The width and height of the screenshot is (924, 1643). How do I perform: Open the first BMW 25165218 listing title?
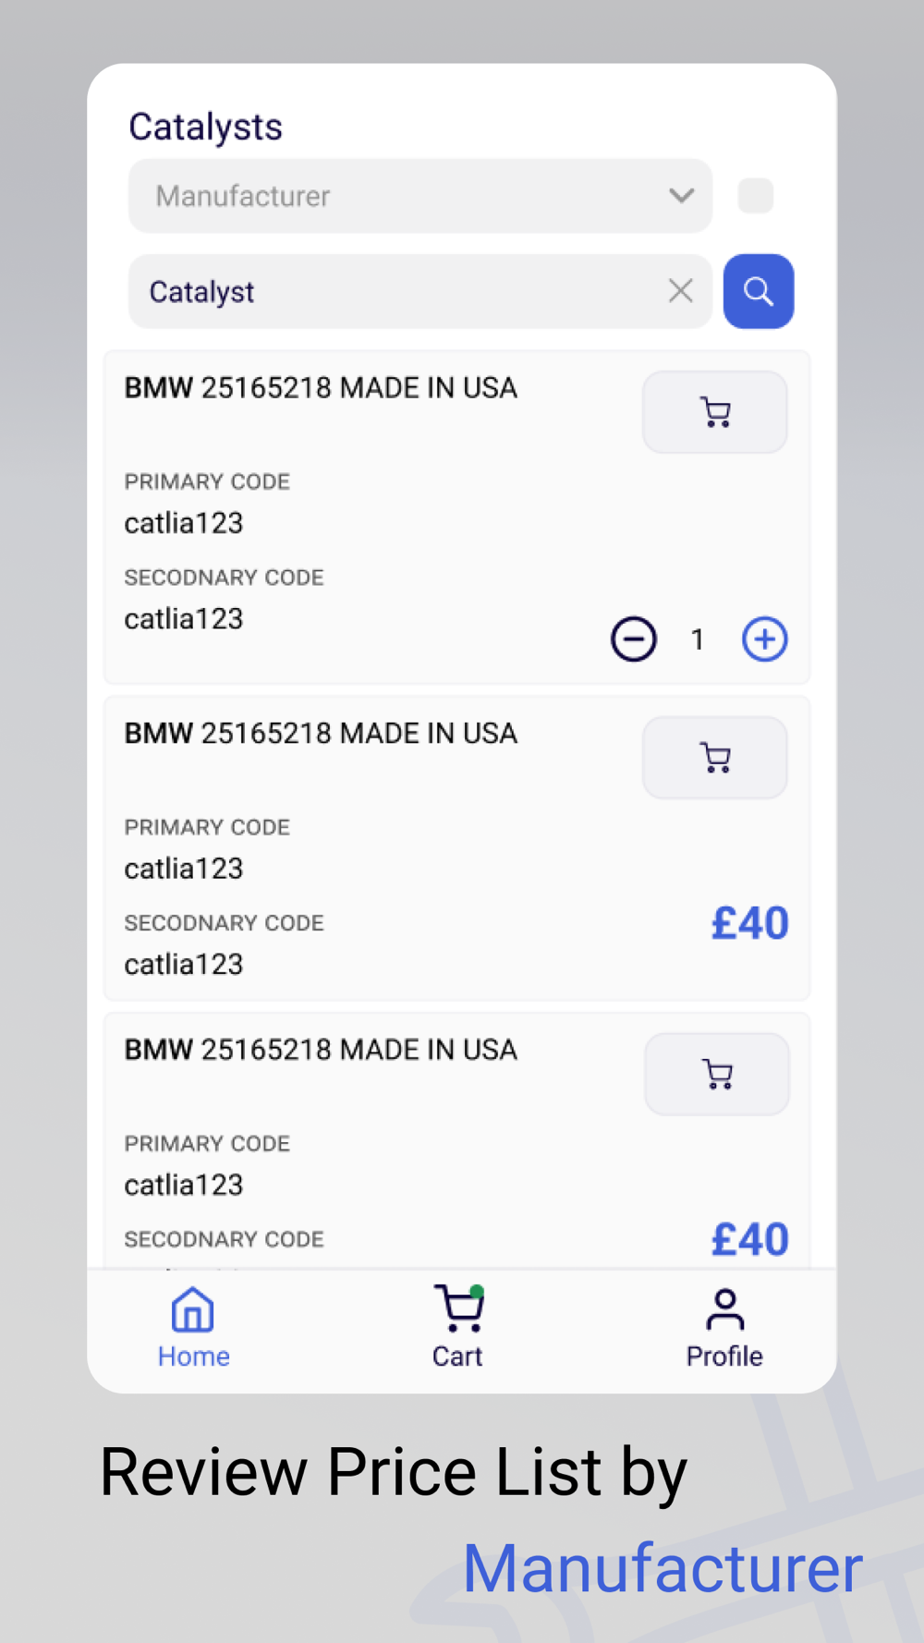pos(321,388)
